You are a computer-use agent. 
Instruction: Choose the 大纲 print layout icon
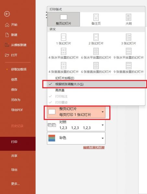click(x=129, y=17)
